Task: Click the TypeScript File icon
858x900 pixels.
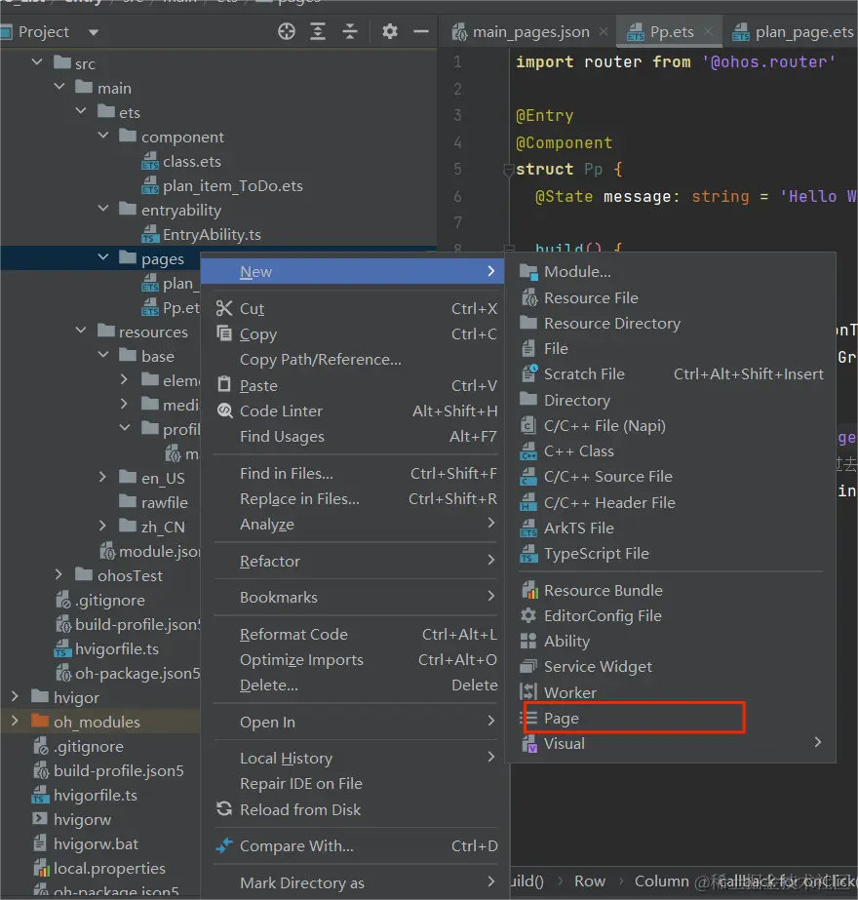Action: coord(528,554)
